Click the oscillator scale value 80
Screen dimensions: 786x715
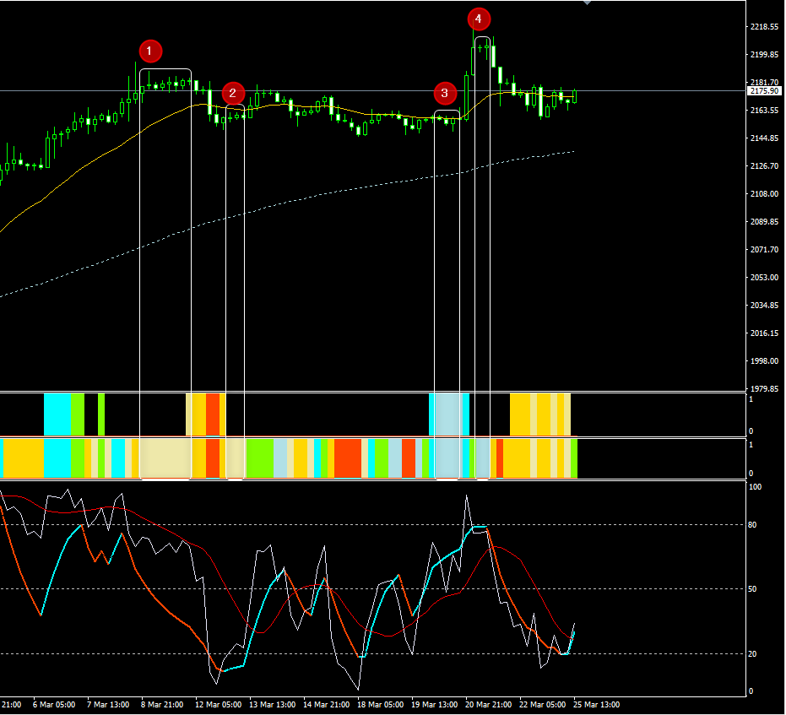coord(752,524)
